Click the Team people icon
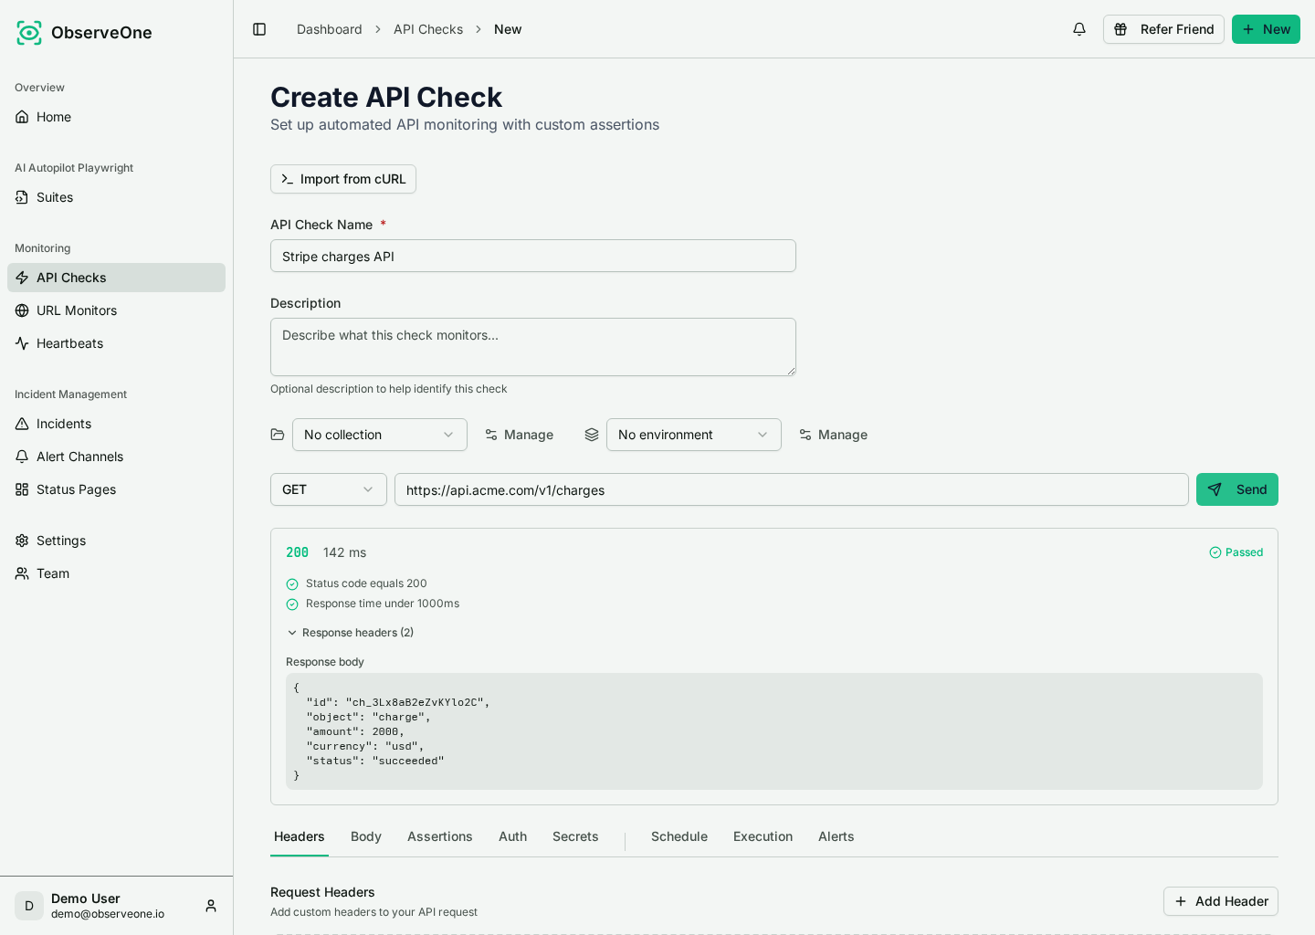Viewport: 1315px width, 935px height. (22, 573)
